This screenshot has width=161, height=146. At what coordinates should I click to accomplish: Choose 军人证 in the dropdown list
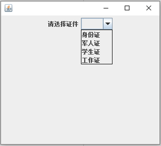coord(96,43)
